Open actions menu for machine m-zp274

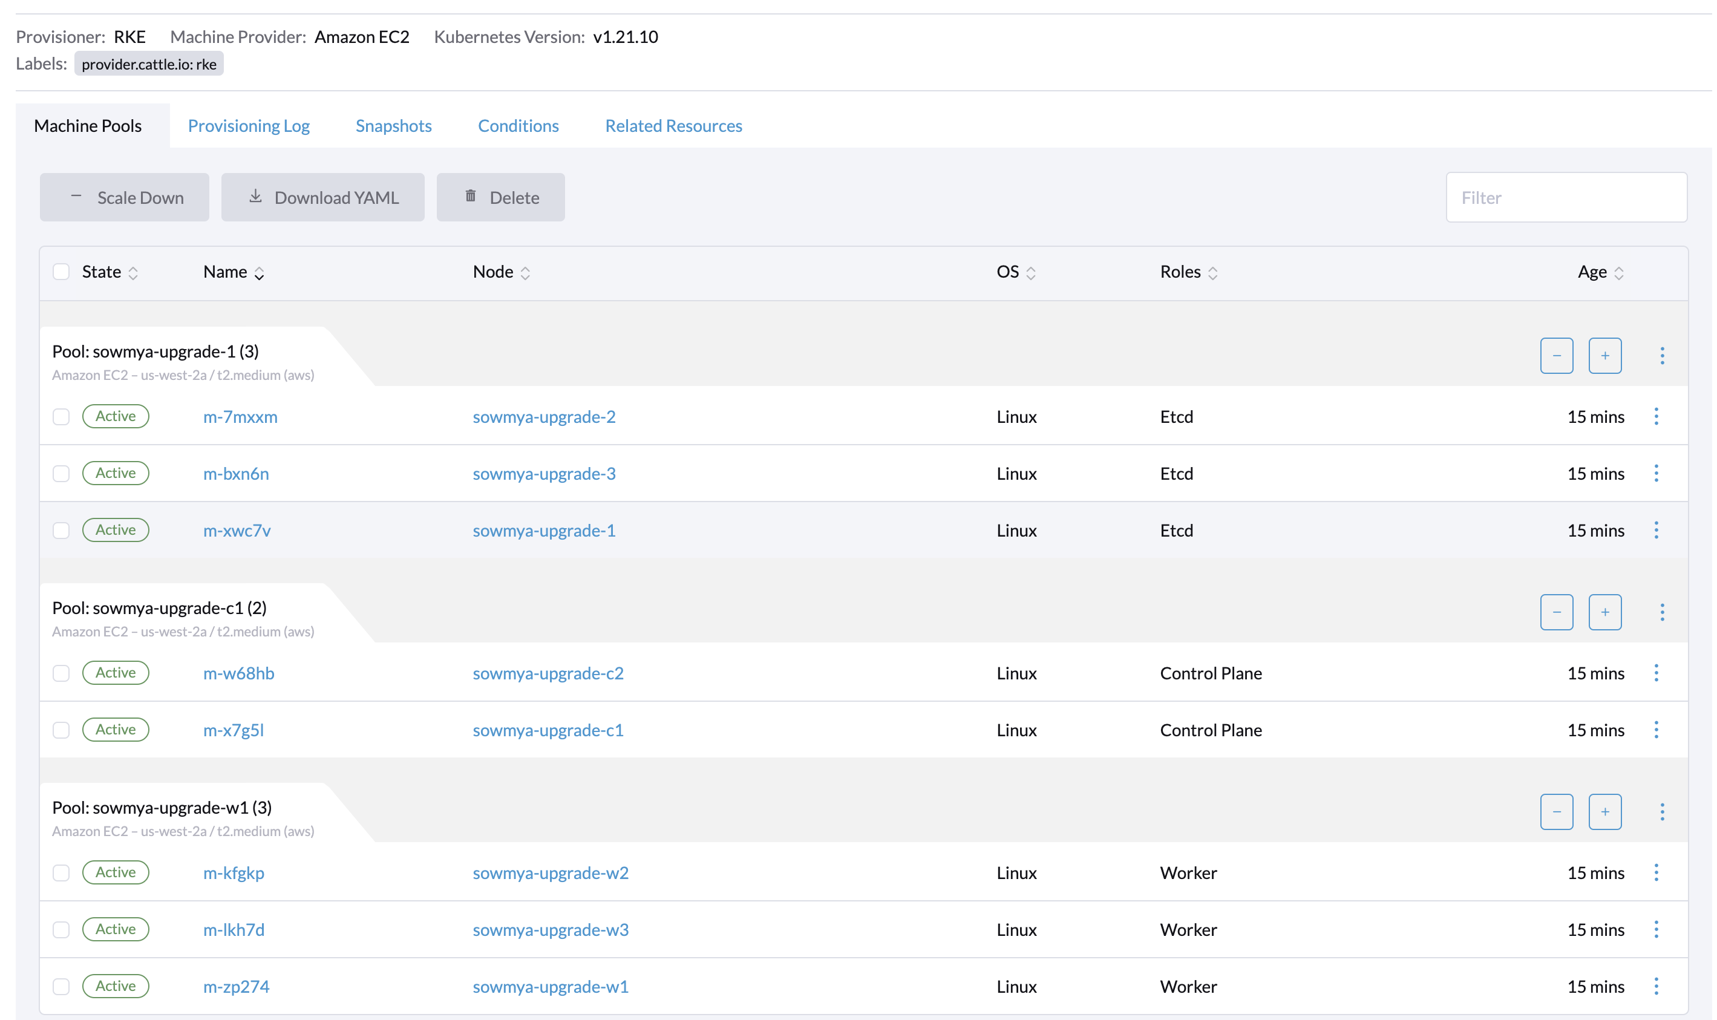click(x=1656, y=986)
